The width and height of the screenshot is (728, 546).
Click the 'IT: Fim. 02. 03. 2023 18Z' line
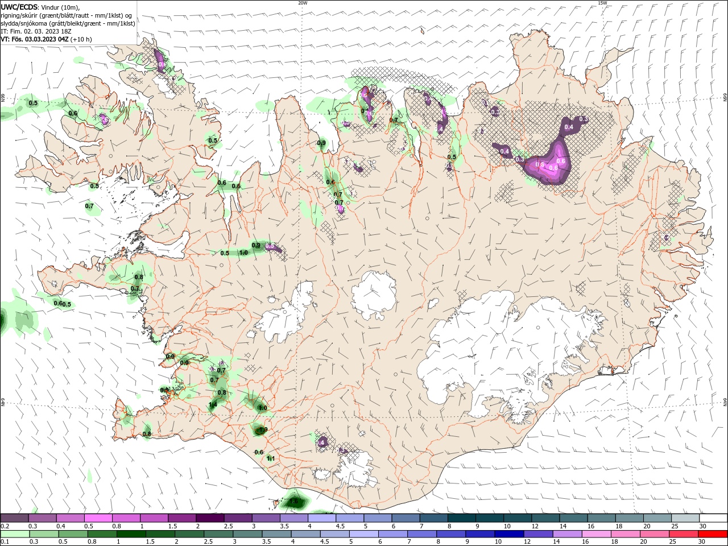36,31
